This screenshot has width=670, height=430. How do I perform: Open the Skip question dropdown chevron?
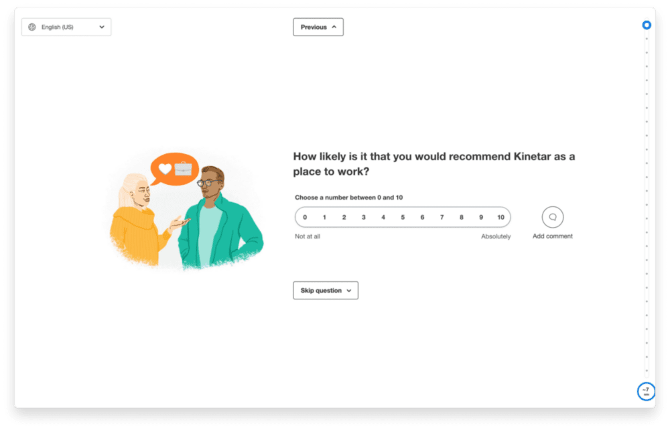point(349,290)
